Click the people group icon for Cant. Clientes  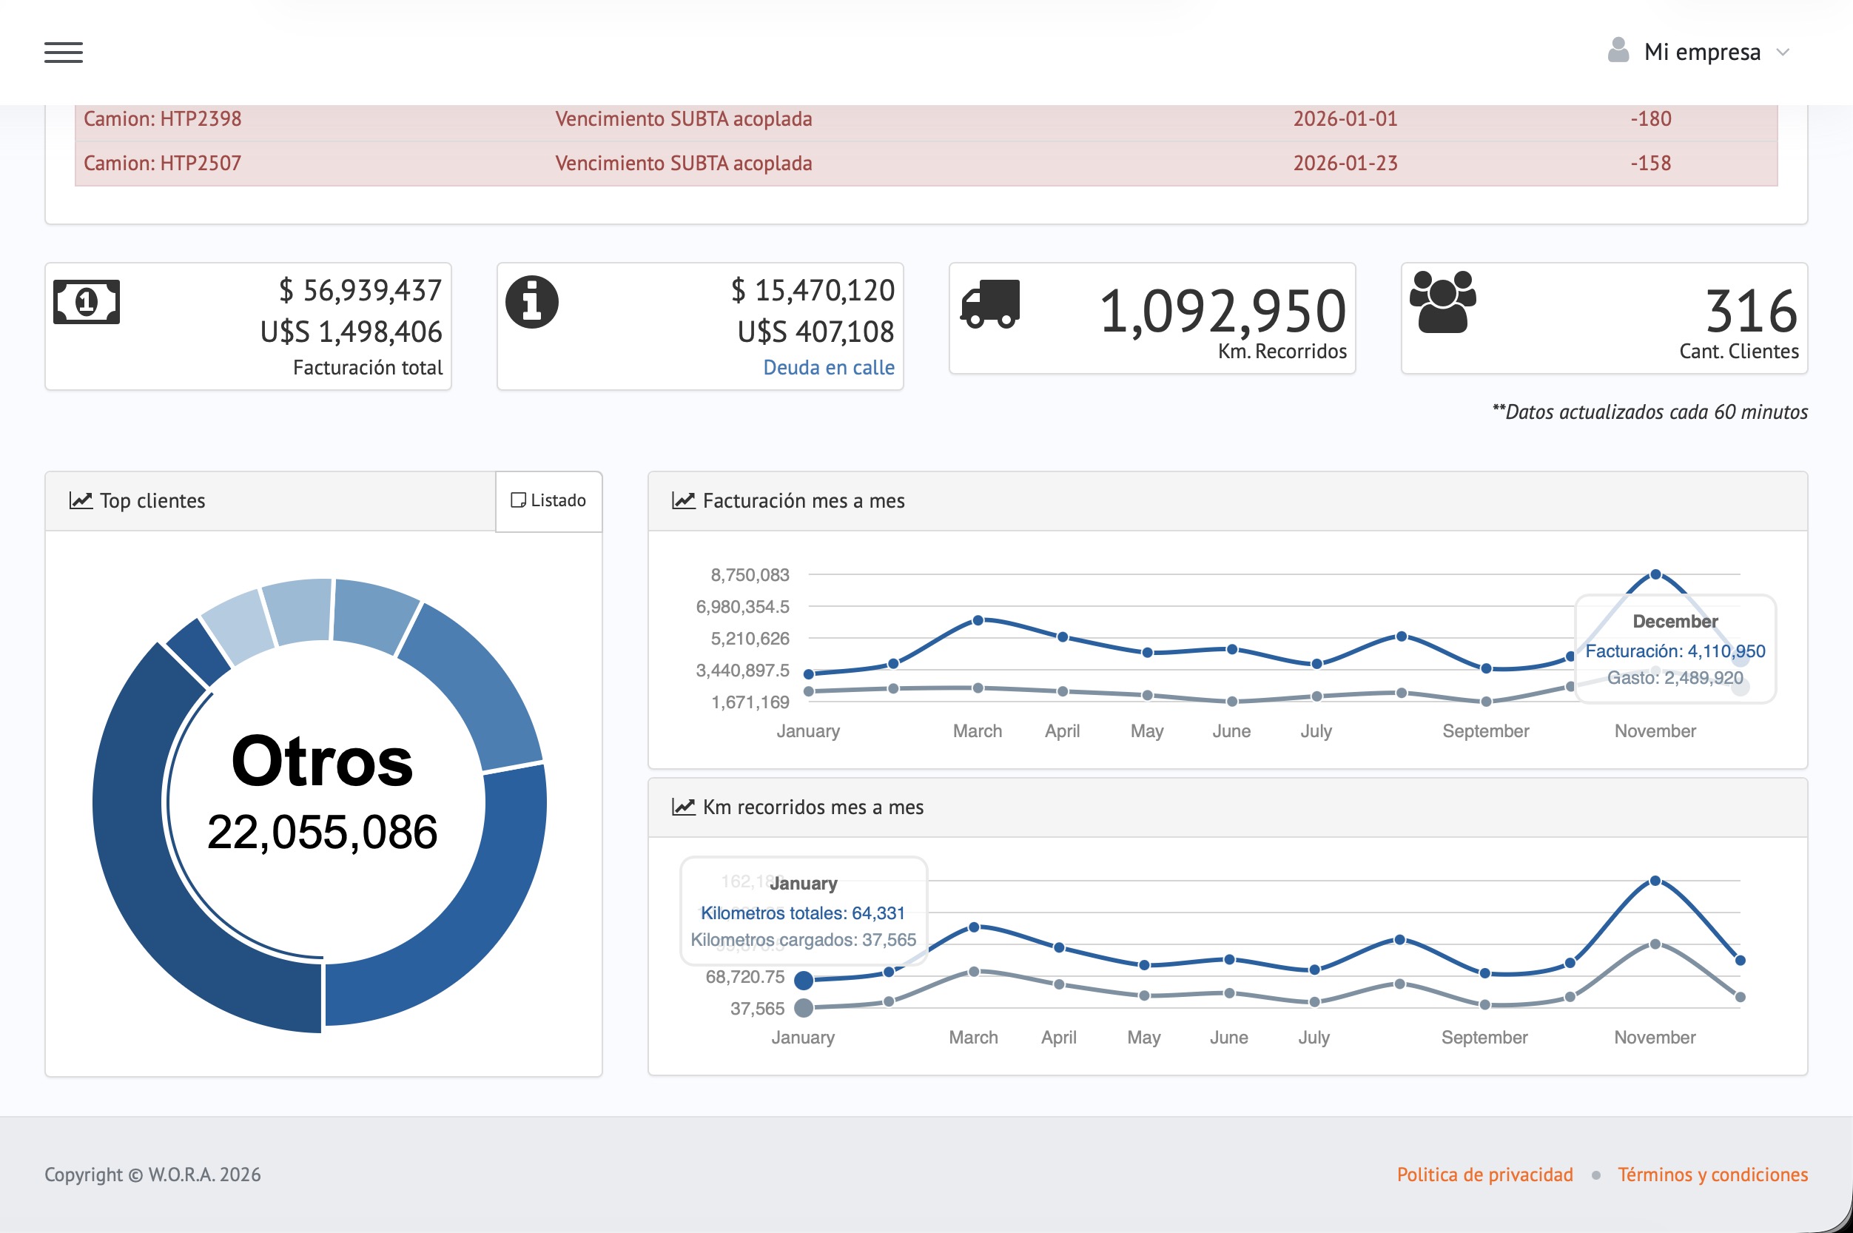coord(1442,302)
